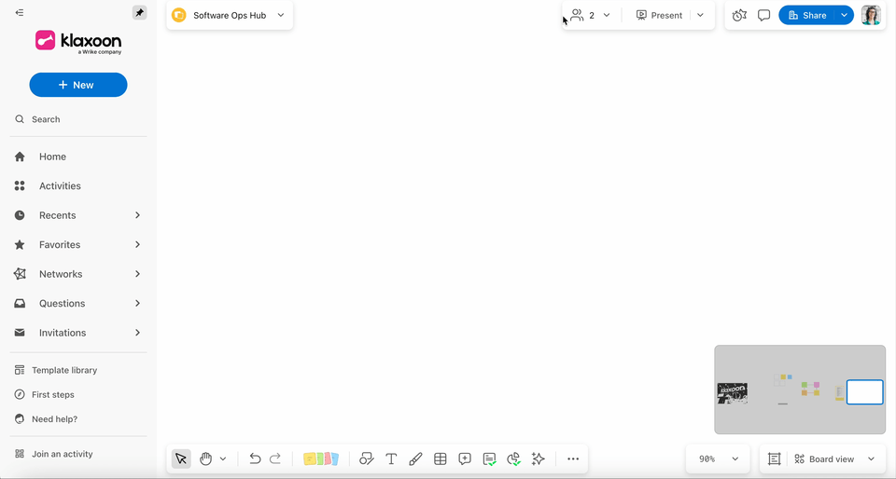Open the Present options dropdown arrow
Viewport: 896px width, 479px height.
coord(701,16)
